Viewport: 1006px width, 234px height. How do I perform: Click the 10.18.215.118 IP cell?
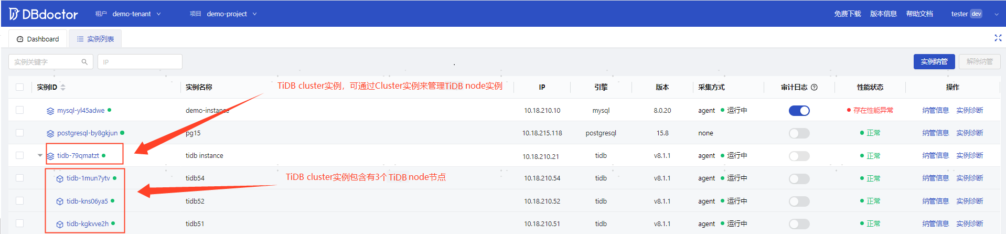[542, 133]
